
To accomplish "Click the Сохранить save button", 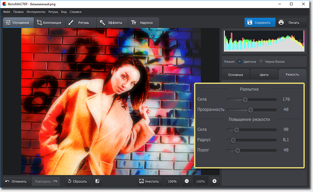I will click(x=259, y=22).
